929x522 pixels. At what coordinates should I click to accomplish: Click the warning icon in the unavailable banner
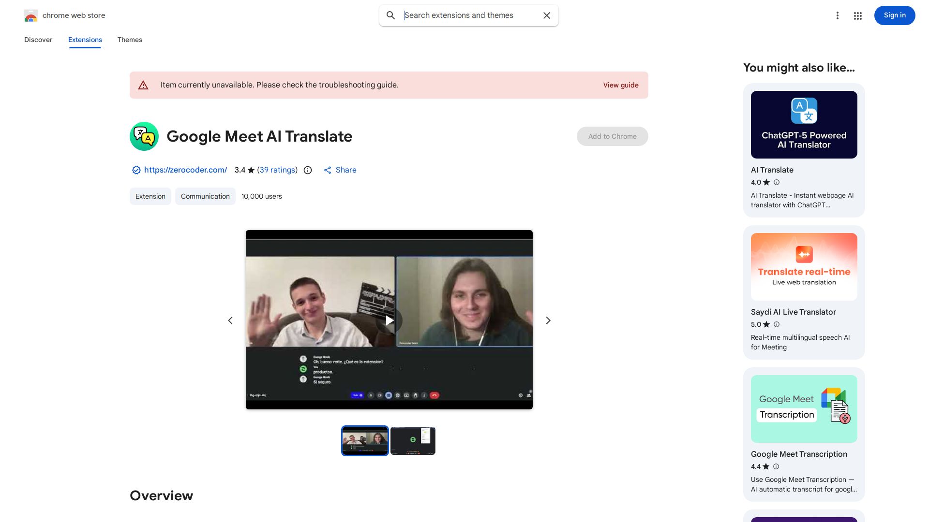(x=143, y=85)
